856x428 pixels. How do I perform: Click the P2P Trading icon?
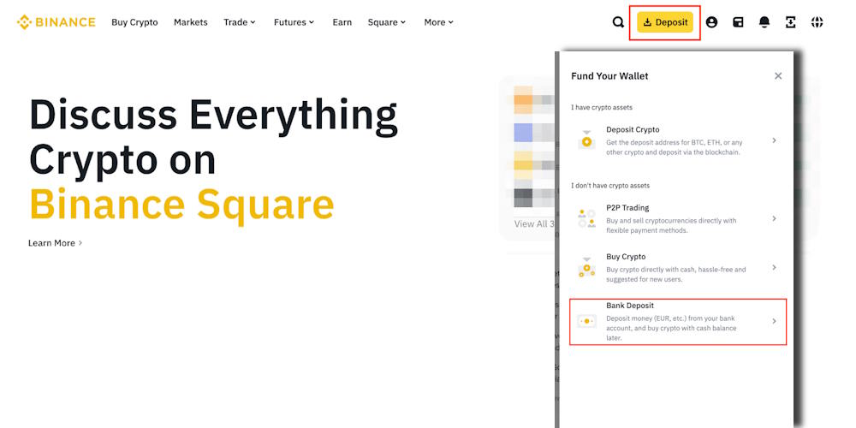587,218
